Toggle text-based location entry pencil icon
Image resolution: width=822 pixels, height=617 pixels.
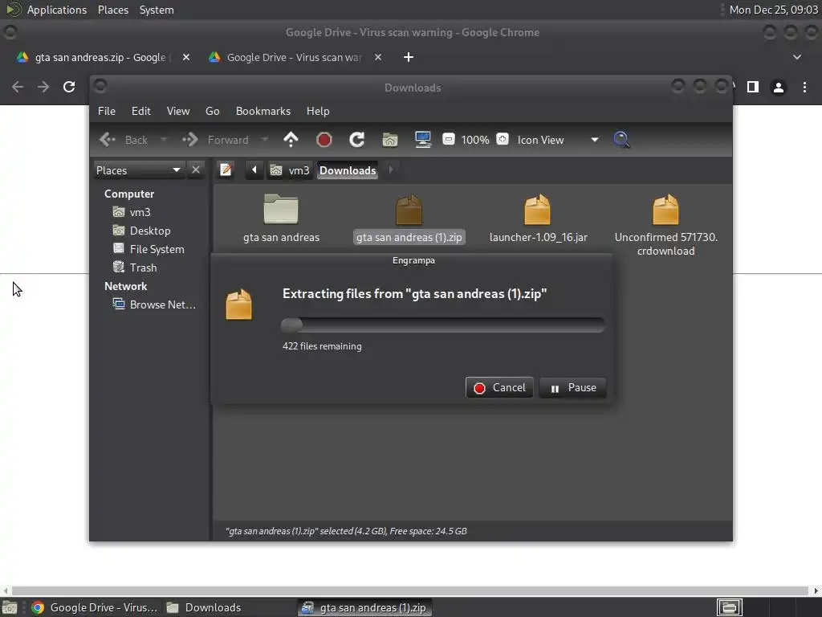226,170
